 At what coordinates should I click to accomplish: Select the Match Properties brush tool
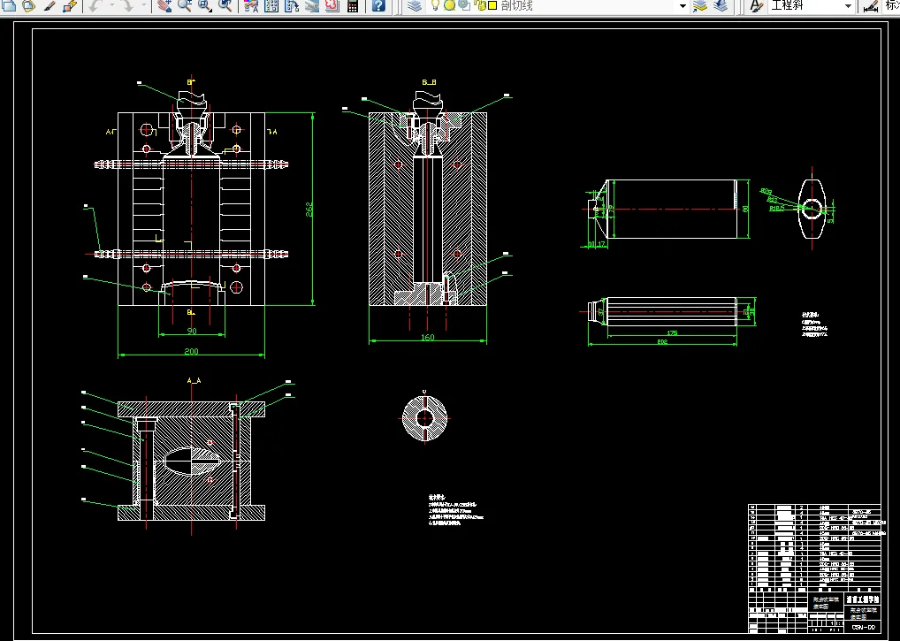pyautogui.click(x=50, y=5)
